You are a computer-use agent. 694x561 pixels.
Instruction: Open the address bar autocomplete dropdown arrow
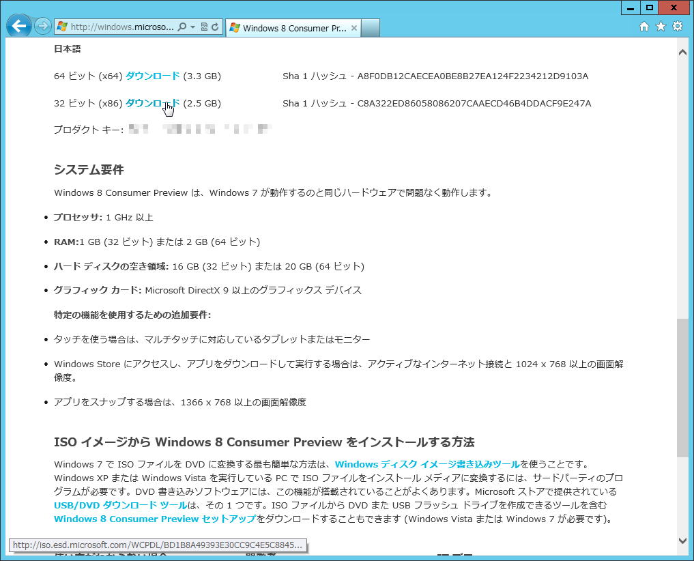[x=192, y=27]
